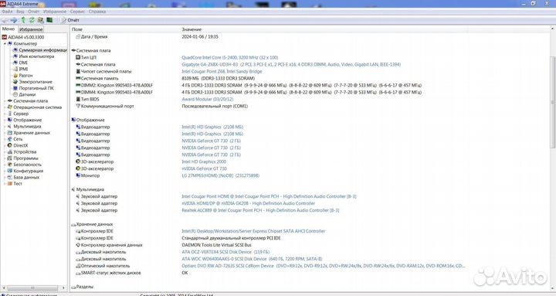This screenshot has height=296, width=556.
Task: Open the green board toolbar icon
Action: pos(49,20)
